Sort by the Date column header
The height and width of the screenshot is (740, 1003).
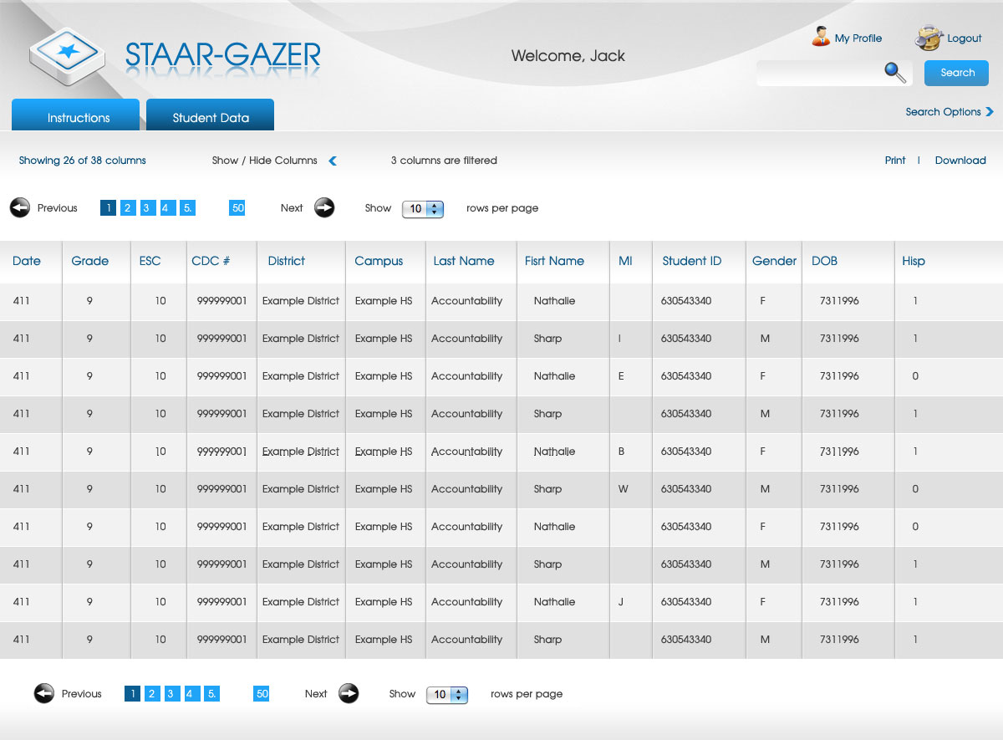[27, 261]
